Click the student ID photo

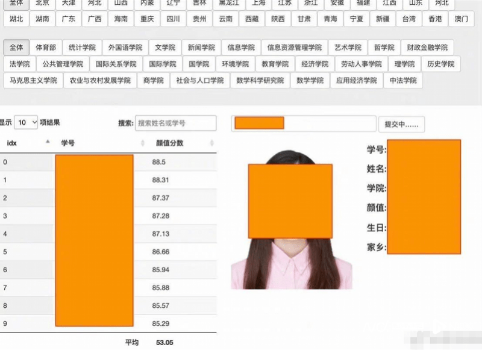(x=291, y=219)
